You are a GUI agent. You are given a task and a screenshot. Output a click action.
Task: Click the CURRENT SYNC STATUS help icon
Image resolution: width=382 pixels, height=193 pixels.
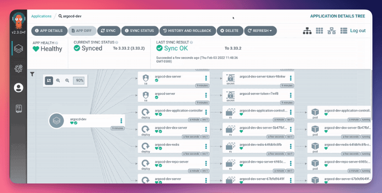tap(117, 42)
